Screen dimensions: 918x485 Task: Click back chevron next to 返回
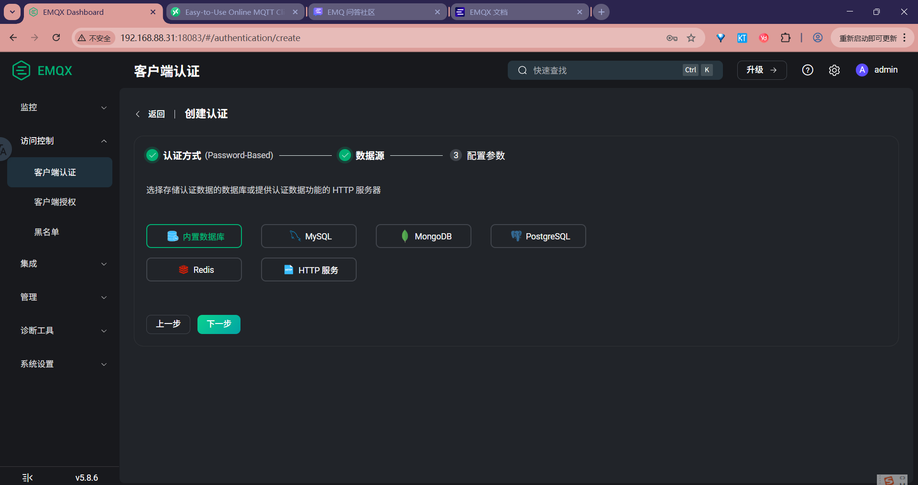click(x=138, y=114)
